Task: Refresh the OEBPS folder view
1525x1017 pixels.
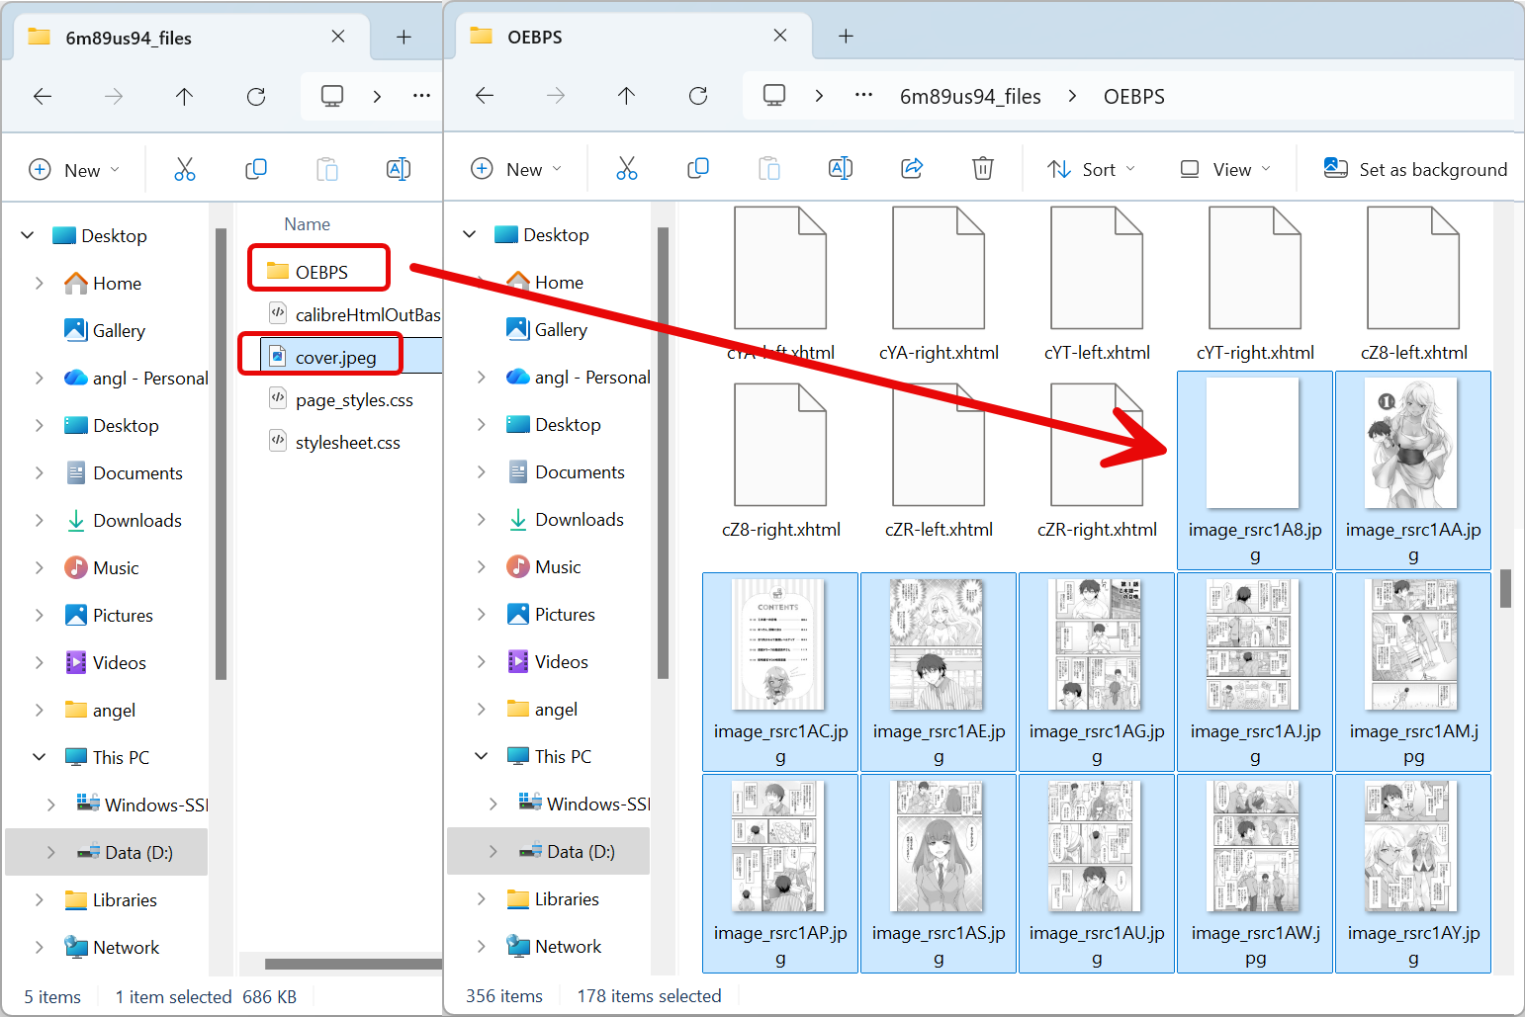Action: [698, 96]
